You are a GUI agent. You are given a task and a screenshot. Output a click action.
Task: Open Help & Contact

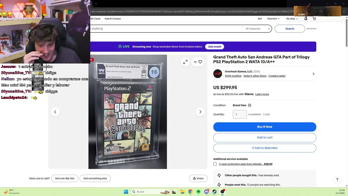pos(113,19)
